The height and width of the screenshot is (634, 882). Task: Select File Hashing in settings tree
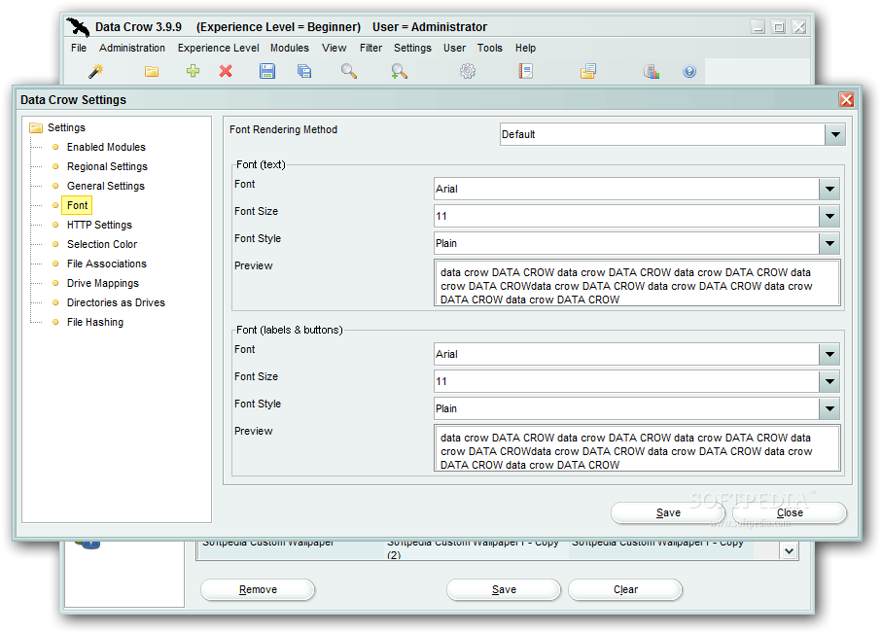[x=95, y=322]
